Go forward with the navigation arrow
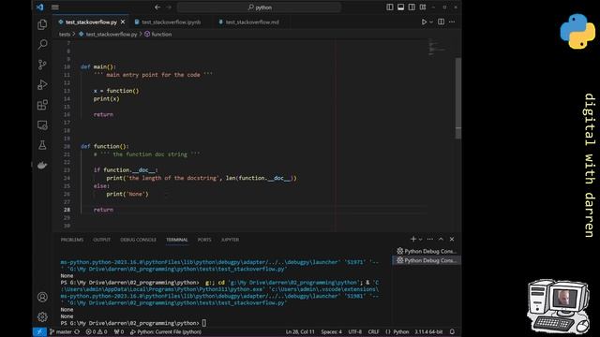This screenshot has height=337, width=600. 169,7
